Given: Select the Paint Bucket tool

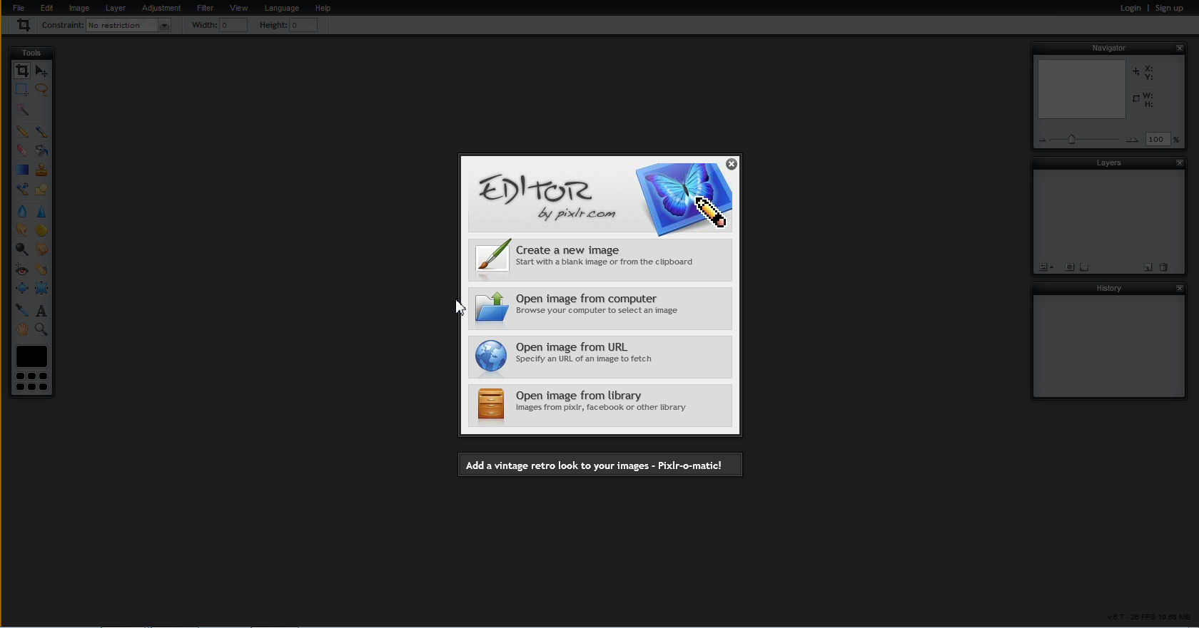Looking at the screenshot, I should click(x=41, y=150).
